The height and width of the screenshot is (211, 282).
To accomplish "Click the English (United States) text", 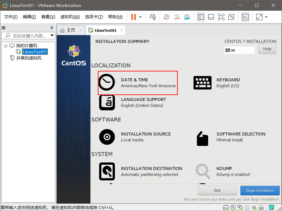I will tap(142, 105).
